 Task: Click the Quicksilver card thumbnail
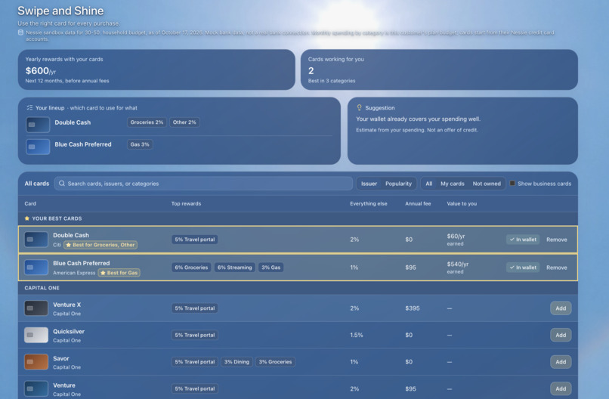point(36,335)
